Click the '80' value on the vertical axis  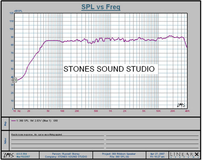coord(12,45)
